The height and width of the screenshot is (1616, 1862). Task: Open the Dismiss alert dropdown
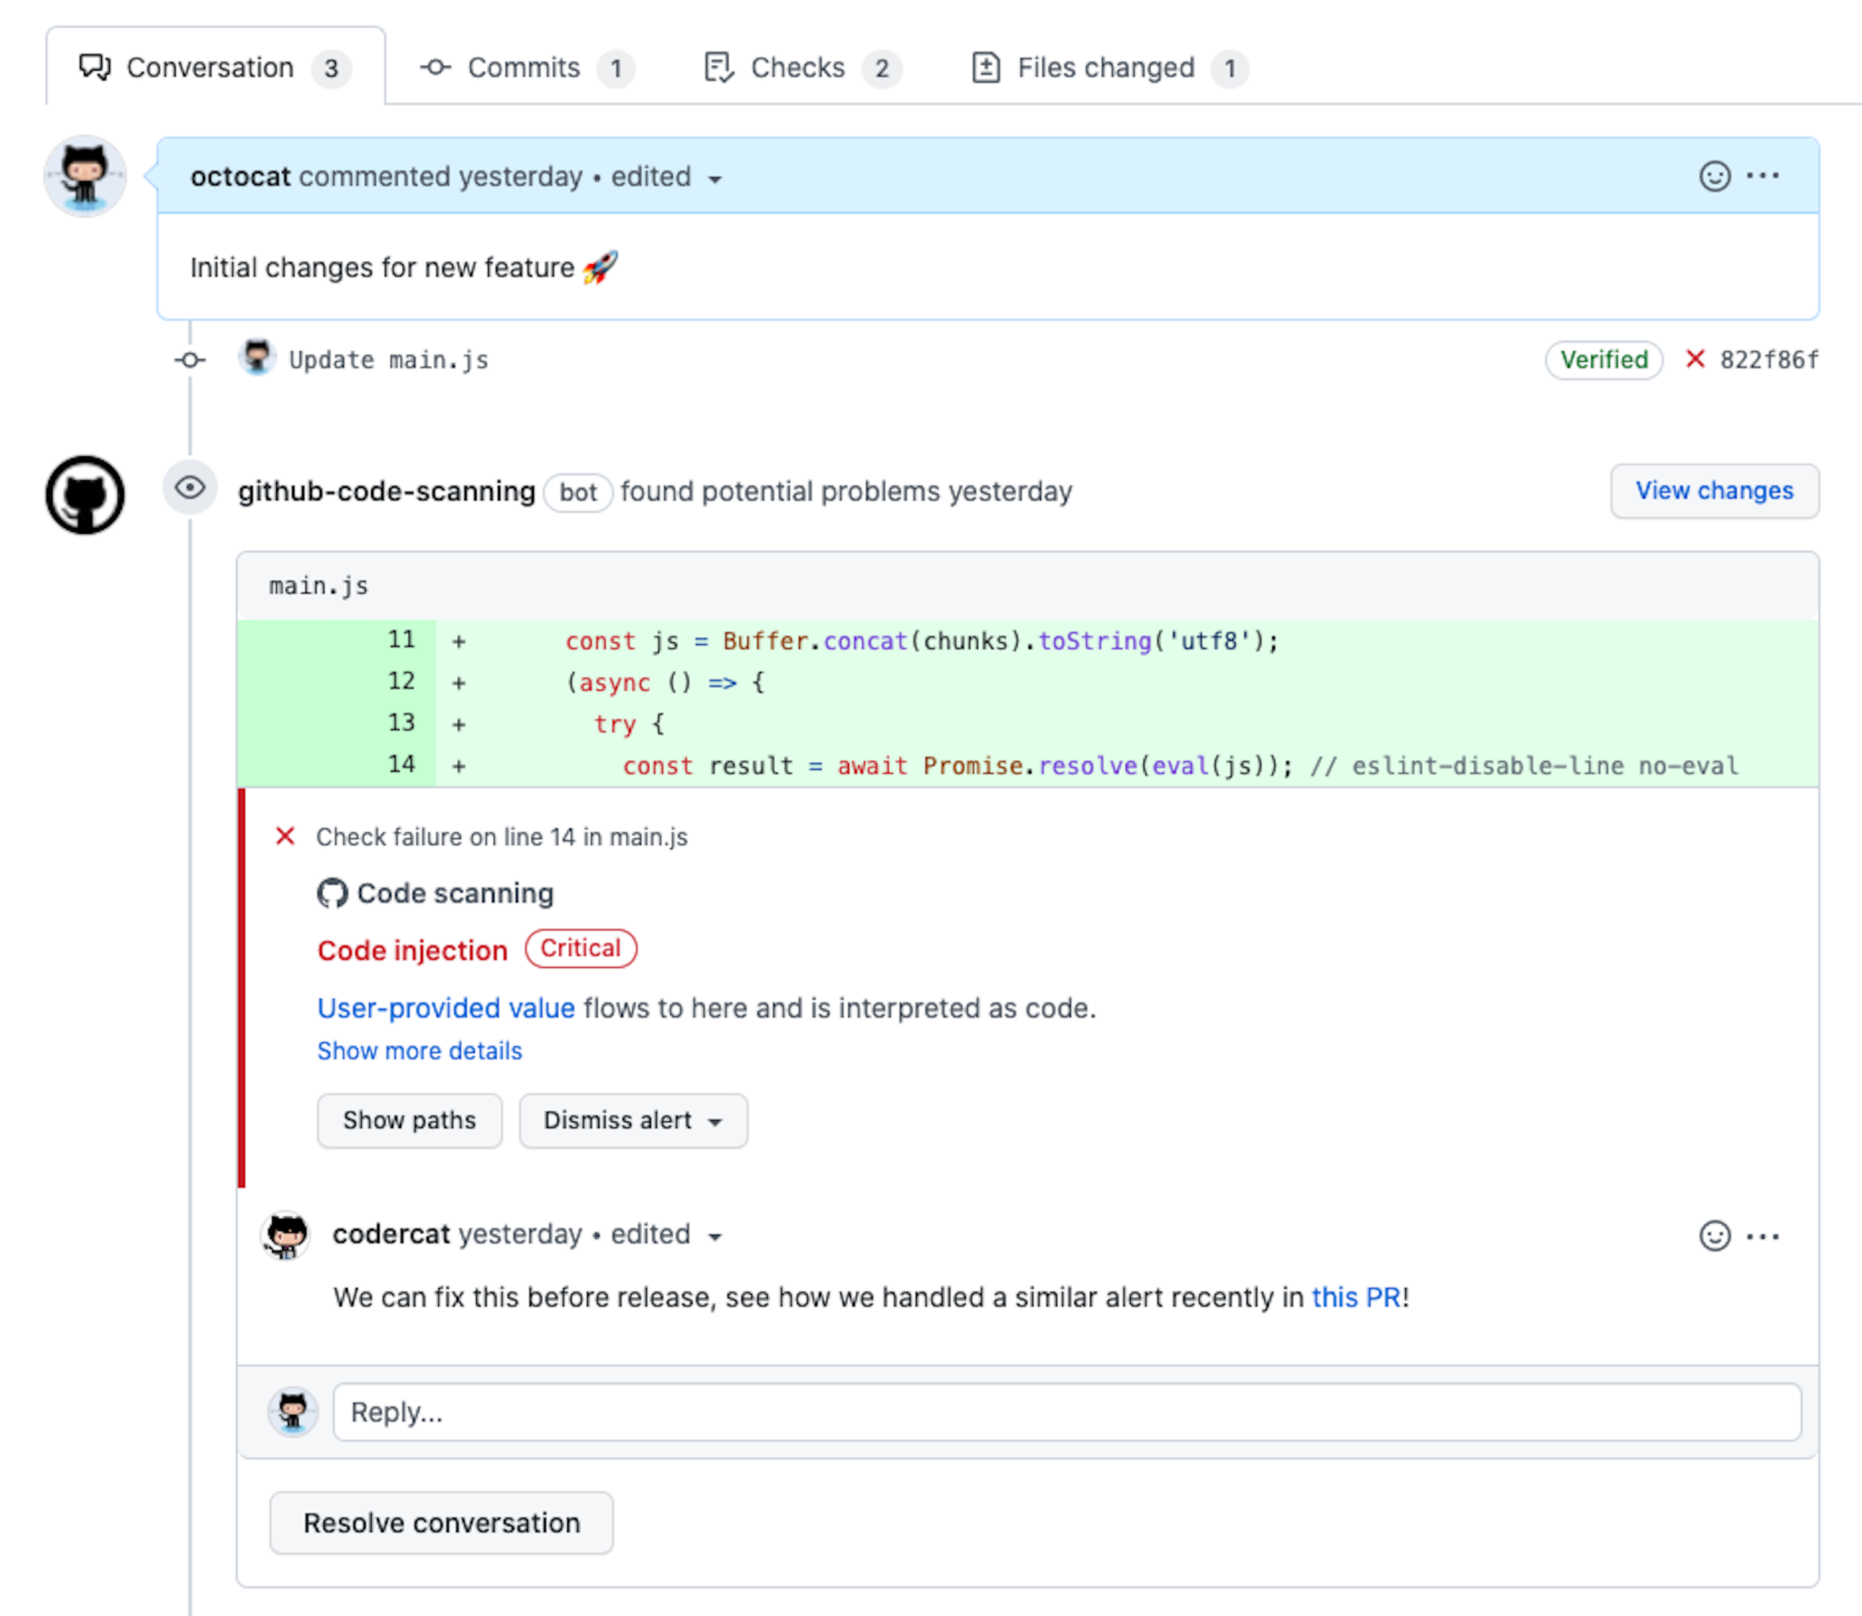pyautogui.click(x=632, y=1121)
